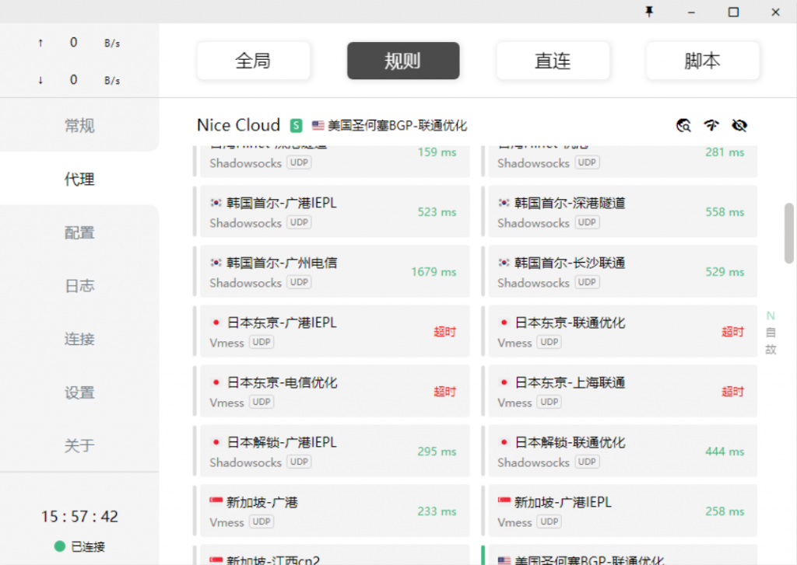Choose the 新加坡-广港IEPL proxy node

tap(620, 511)
